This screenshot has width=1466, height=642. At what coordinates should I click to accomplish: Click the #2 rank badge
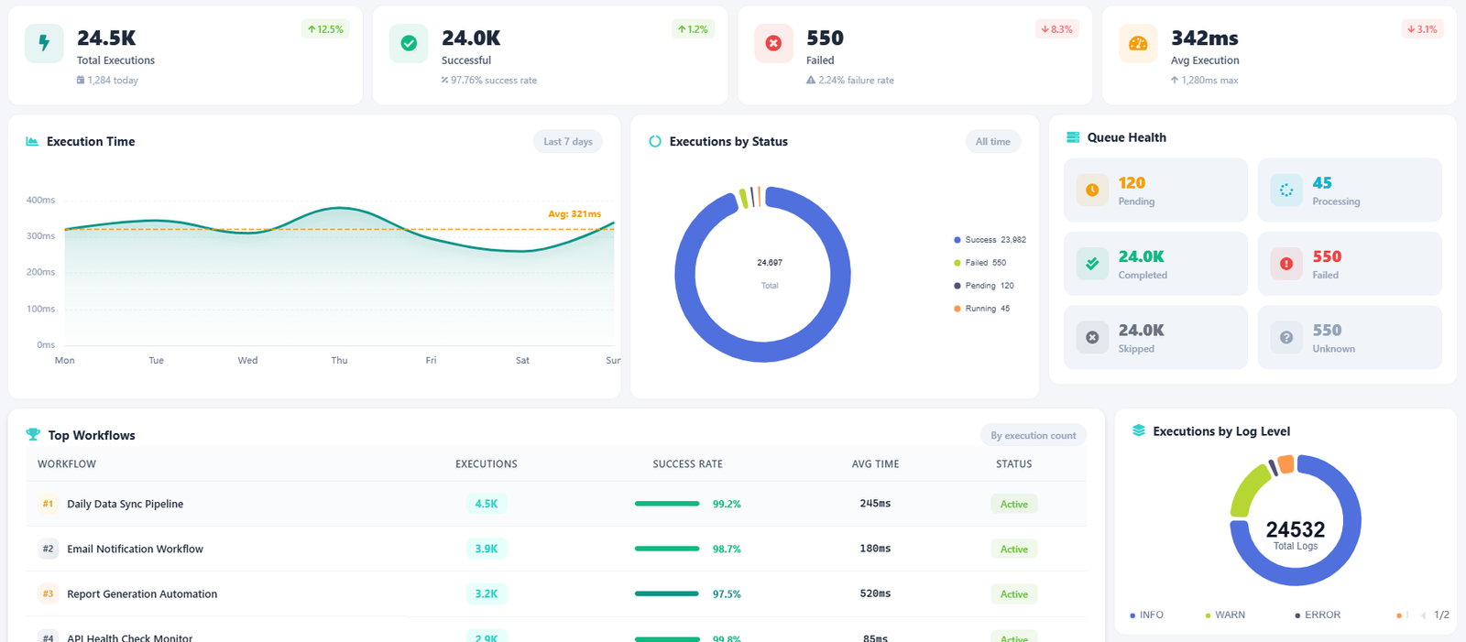click(48, 549)
